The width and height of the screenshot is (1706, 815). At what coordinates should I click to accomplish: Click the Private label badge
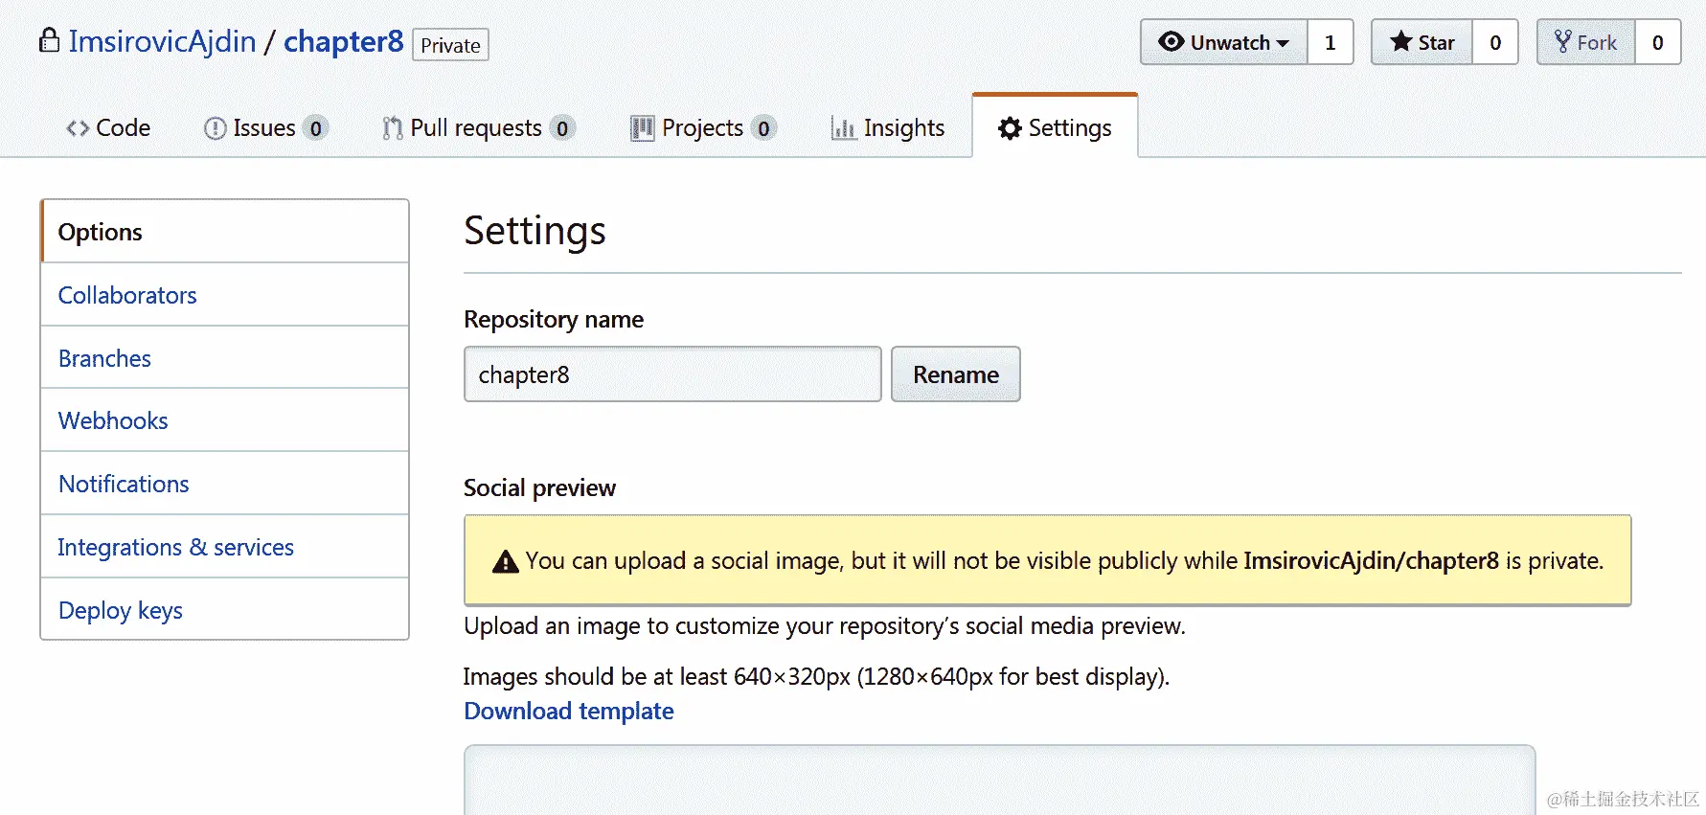click(x=450, y=45)
